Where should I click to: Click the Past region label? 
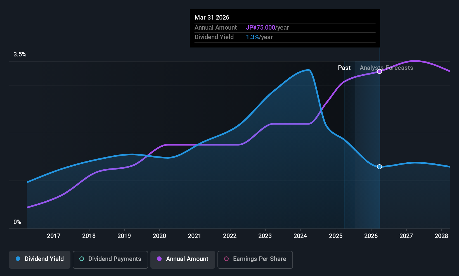click(344, 68)
